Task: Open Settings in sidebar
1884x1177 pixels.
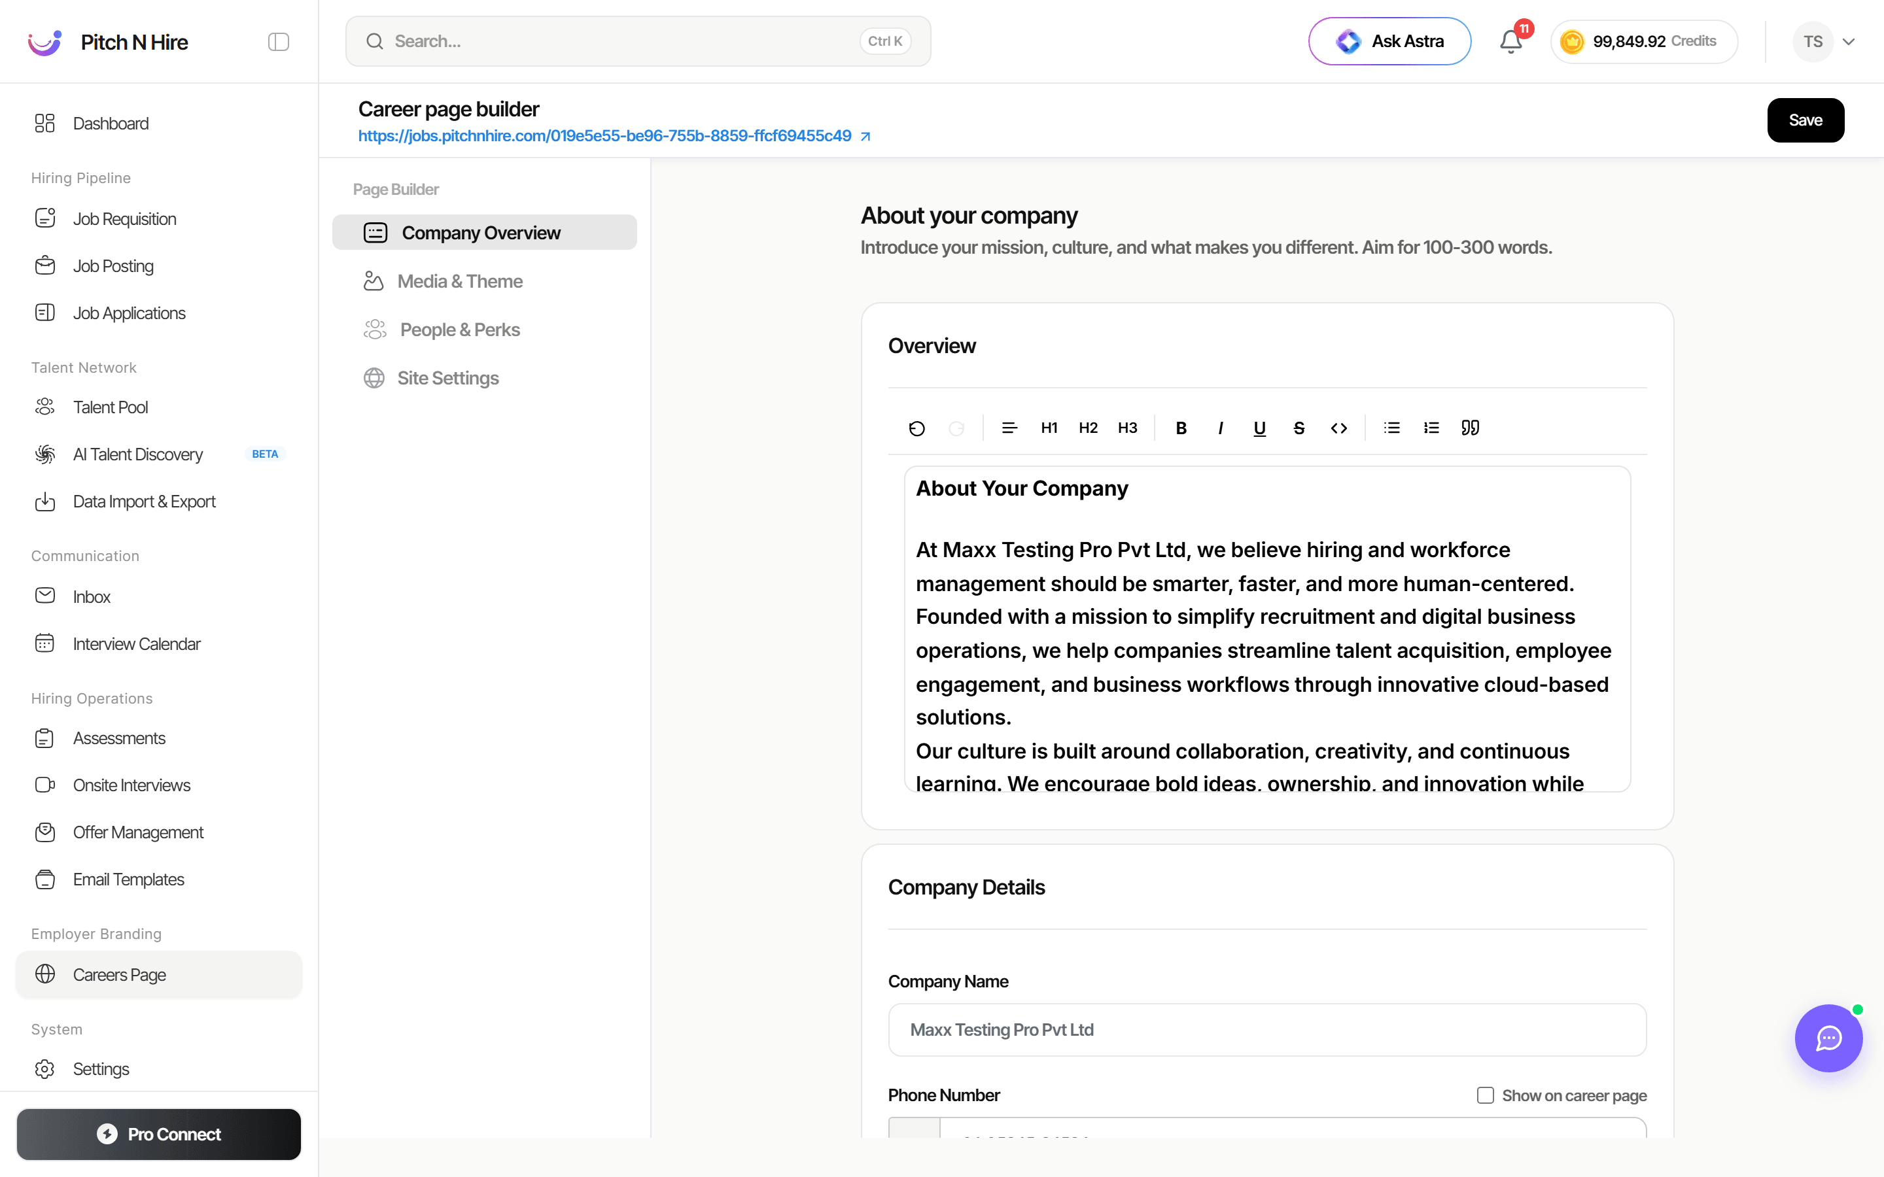Action: coord(159,1069)
